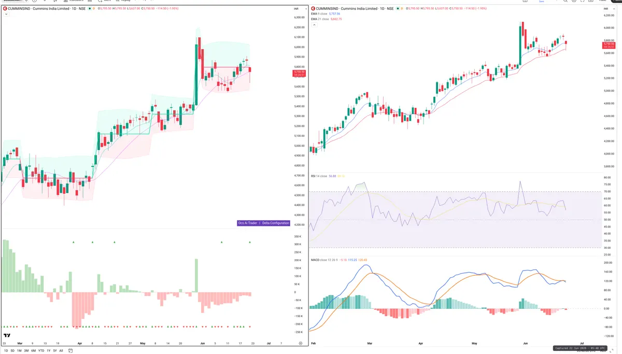
Task: Select the 6M time range
Action: point(33,350)
